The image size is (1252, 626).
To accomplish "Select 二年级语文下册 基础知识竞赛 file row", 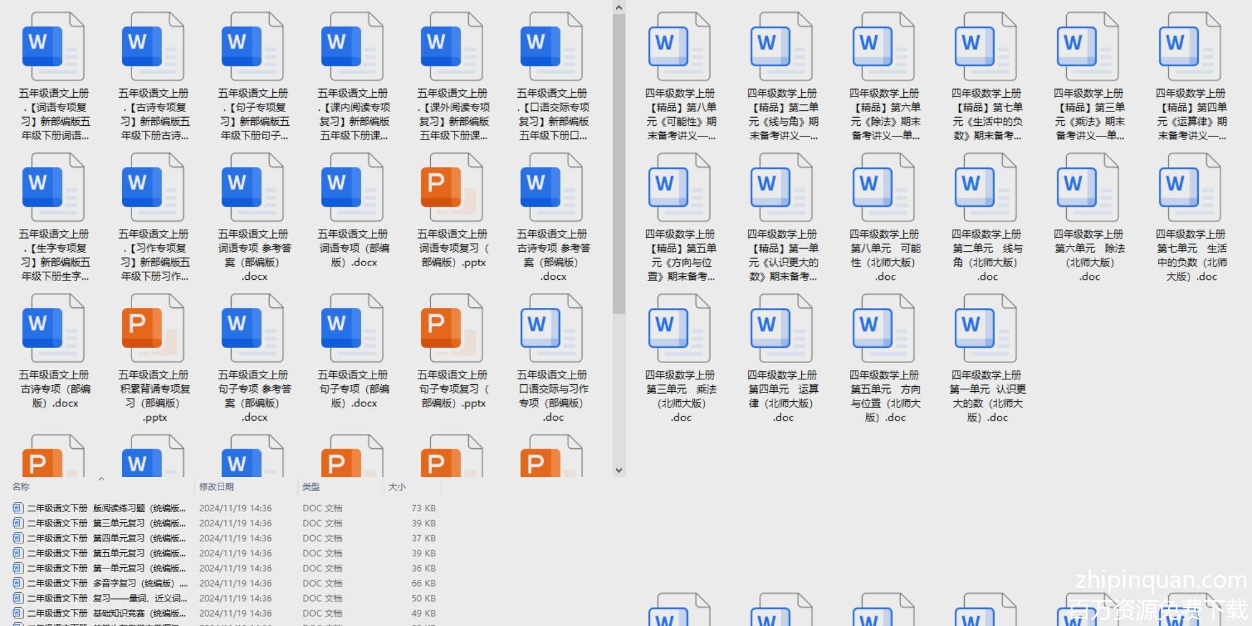I will [106, 613].
